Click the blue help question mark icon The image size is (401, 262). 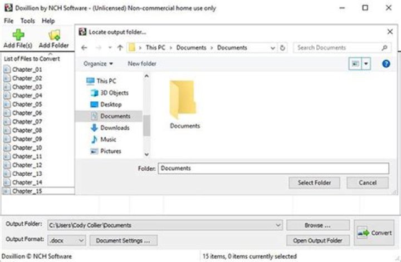(x=385, y=64)
